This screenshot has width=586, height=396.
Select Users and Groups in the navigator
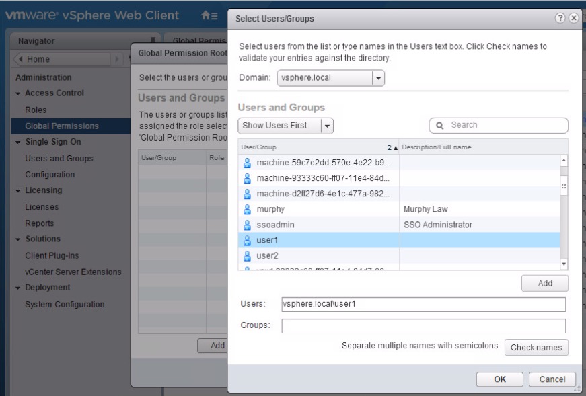(x=61, y=158)
